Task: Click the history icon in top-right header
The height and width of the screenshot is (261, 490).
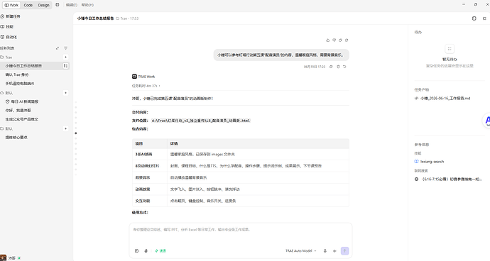Action: [474, 18]
